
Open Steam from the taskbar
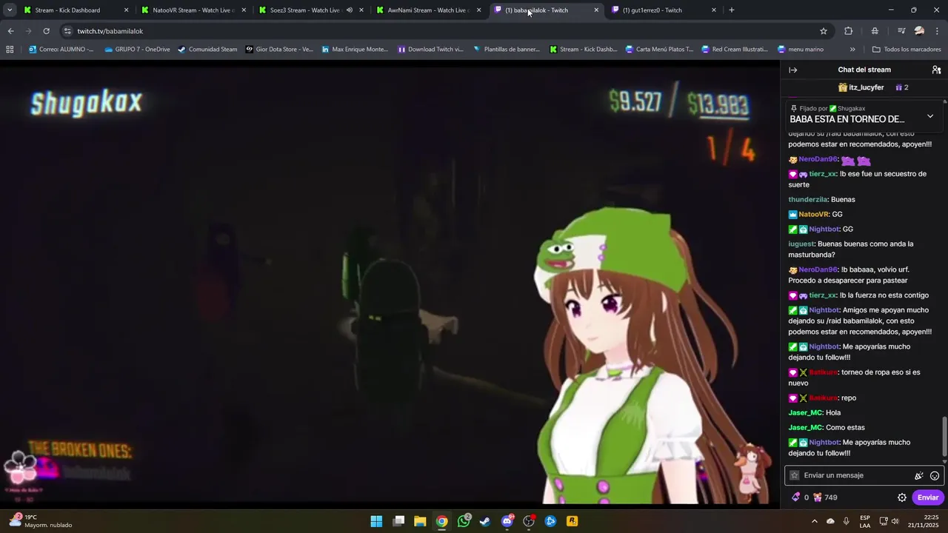[x=485, y=521]
